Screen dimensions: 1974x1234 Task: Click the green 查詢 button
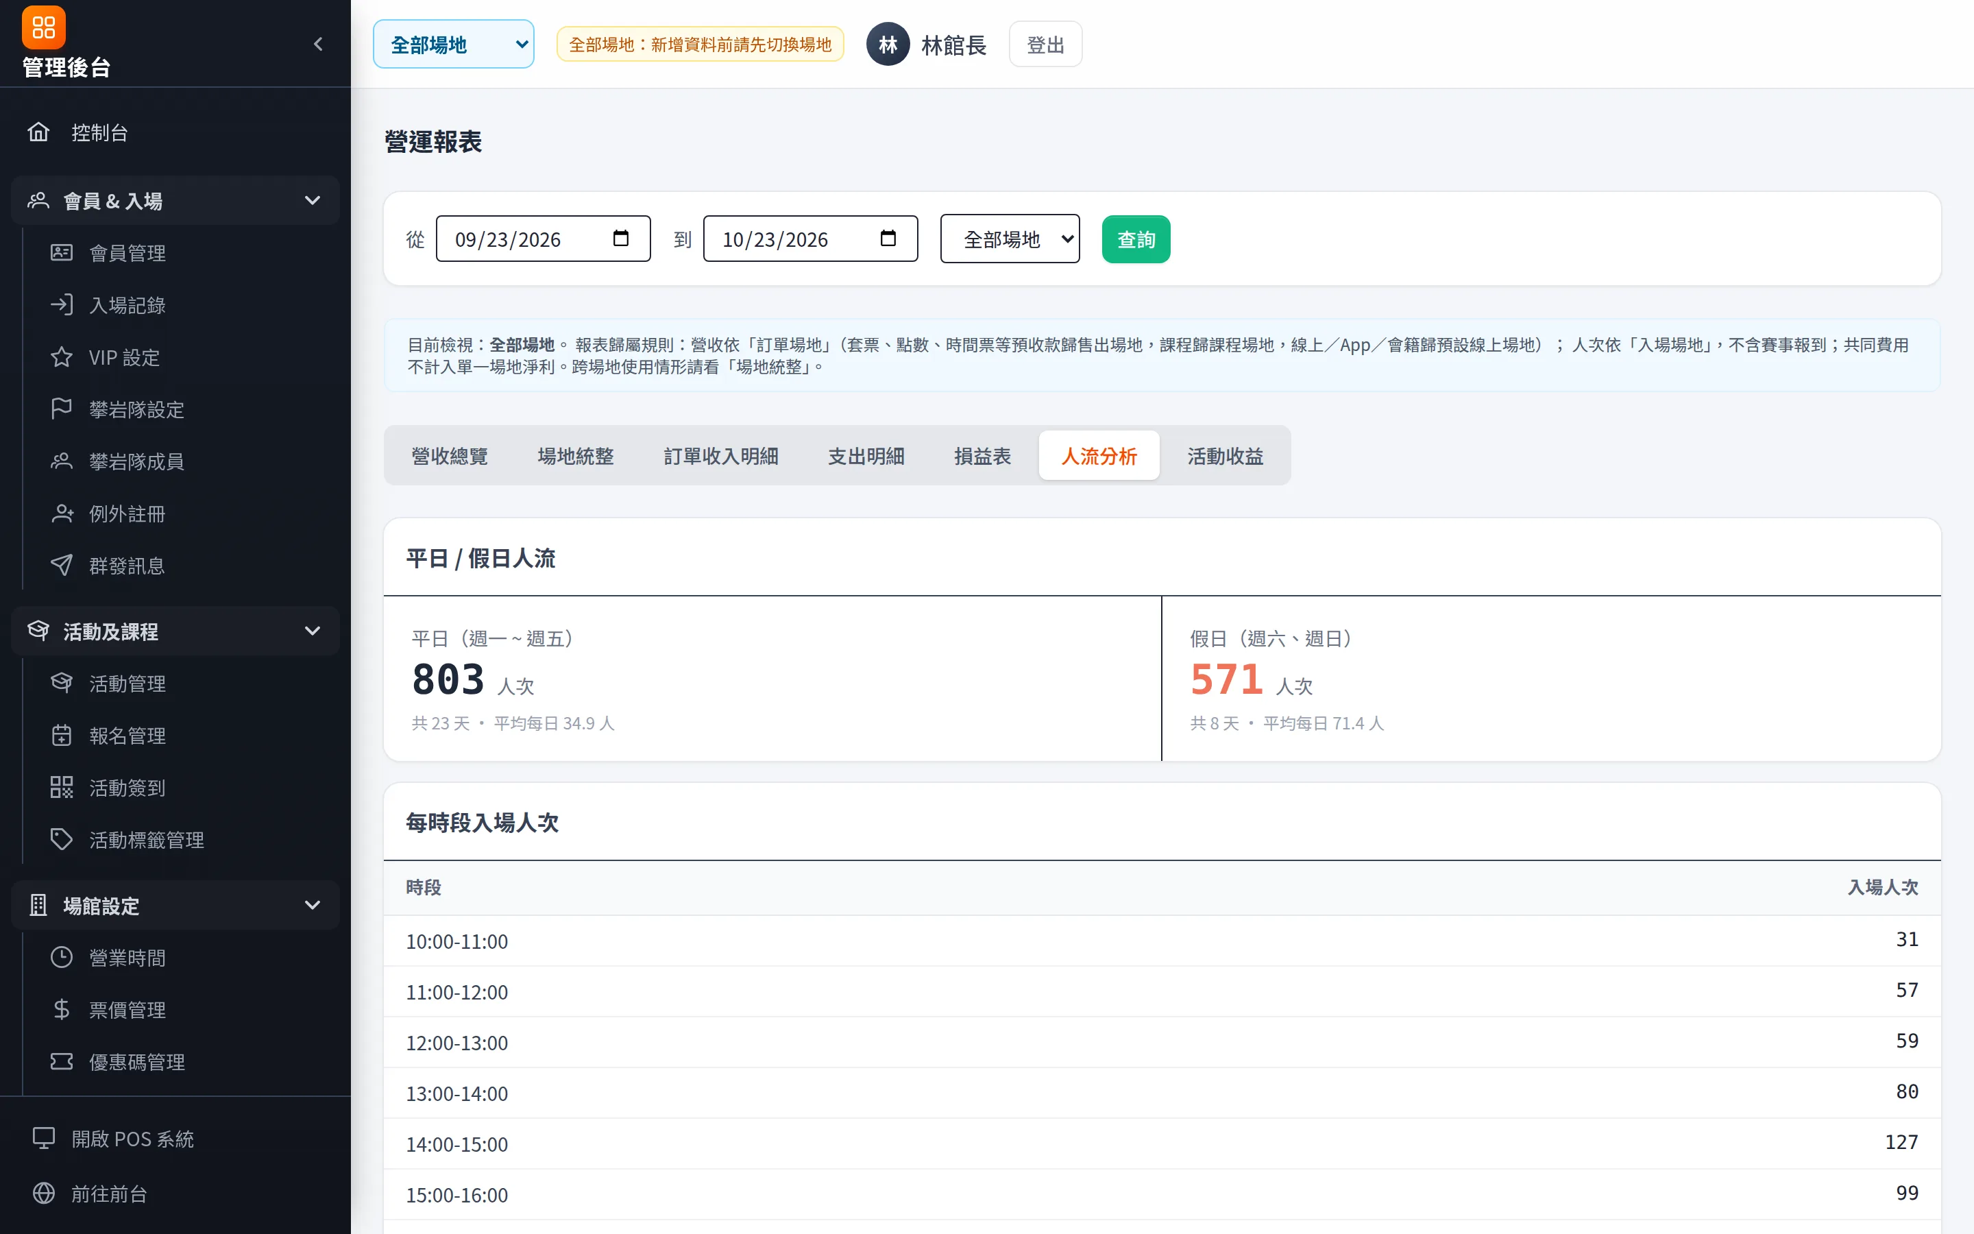(1136, 239)
